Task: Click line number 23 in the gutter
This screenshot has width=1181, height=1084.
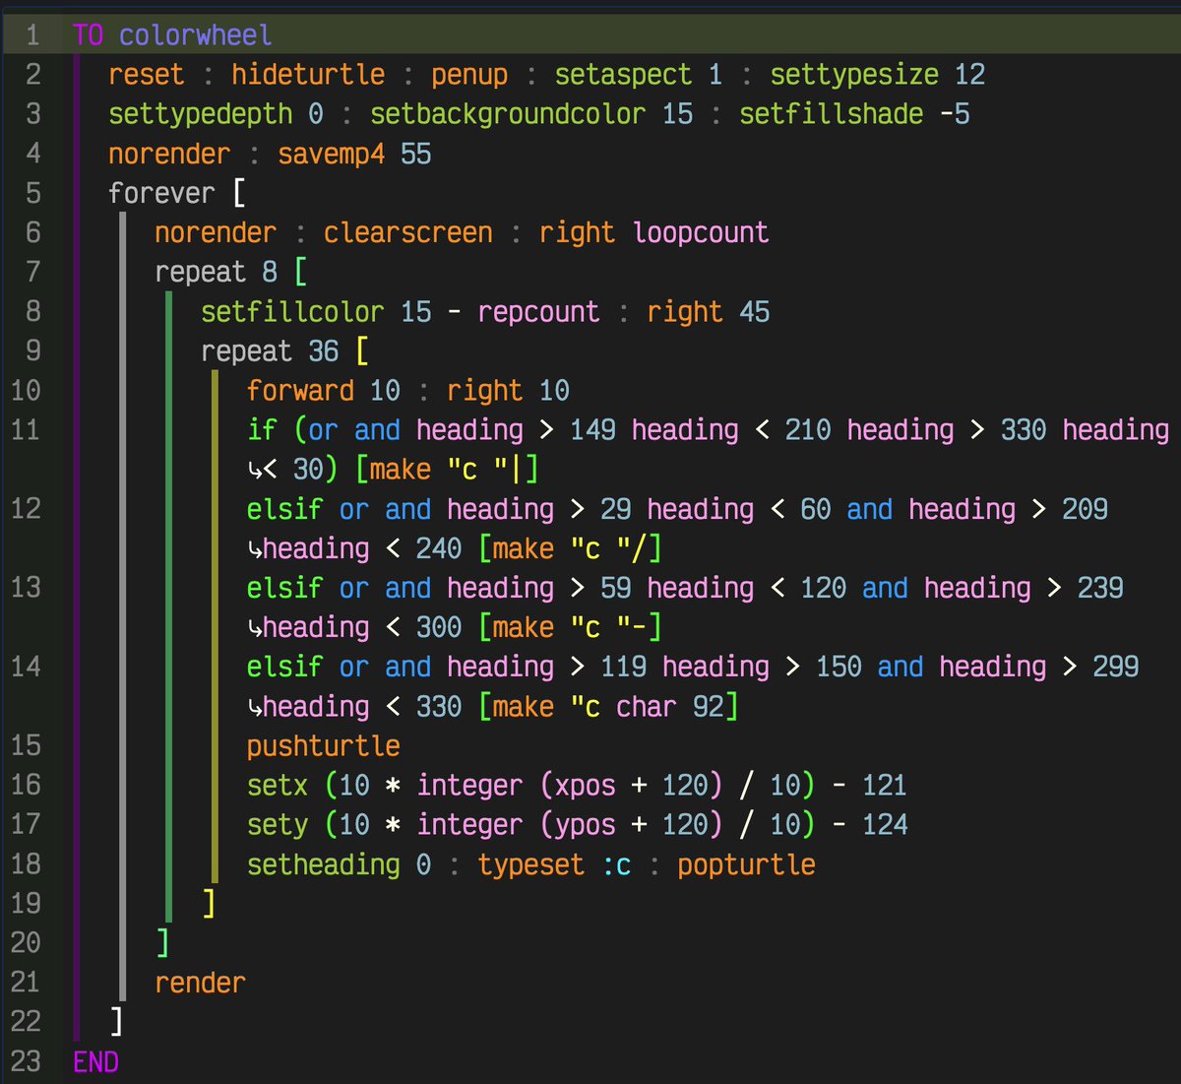Action: click(x=26, y=1061)
